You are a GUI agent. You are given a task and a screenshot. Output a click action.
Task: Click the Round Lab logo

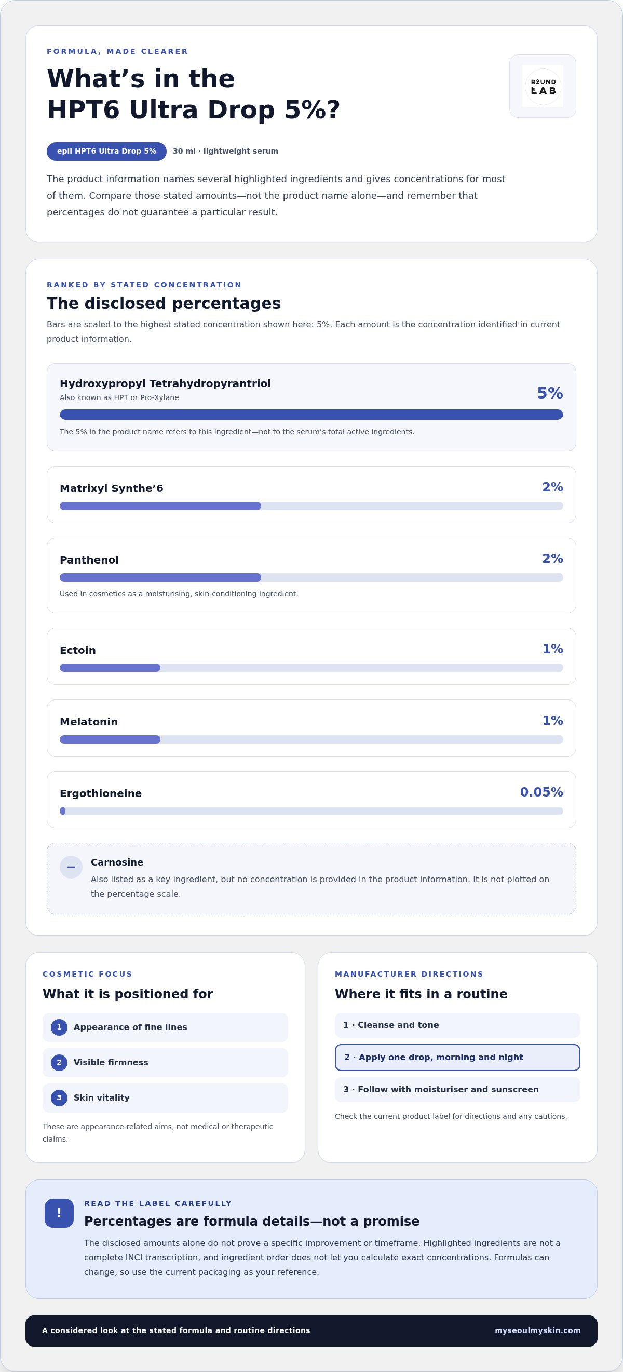[543, 86]
